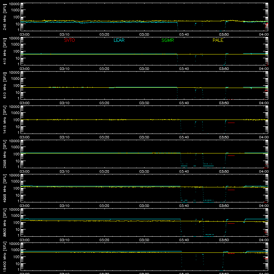Select the 4995 MHz [SFU] axis title
Viewport: 274px width, 274px height.
coord(5,188)
